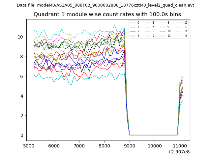211x158 pixels.
Task: Click the y-axis tick label 10
Action: (x=20, y=37)
